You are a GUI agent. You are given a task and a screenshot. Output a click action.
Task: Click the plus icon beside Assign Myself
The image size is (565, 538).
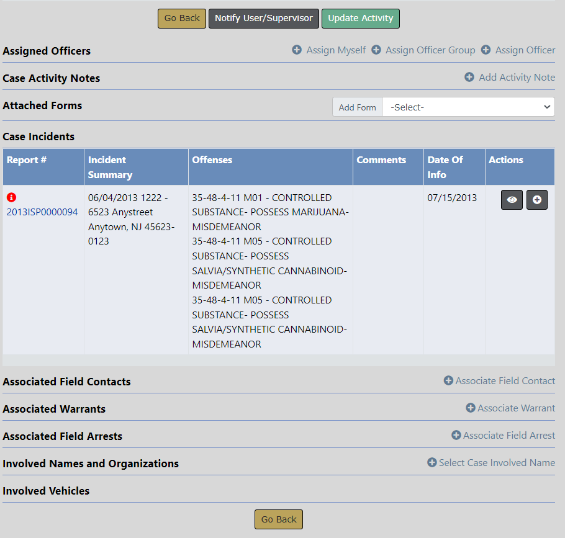[297, 50]
